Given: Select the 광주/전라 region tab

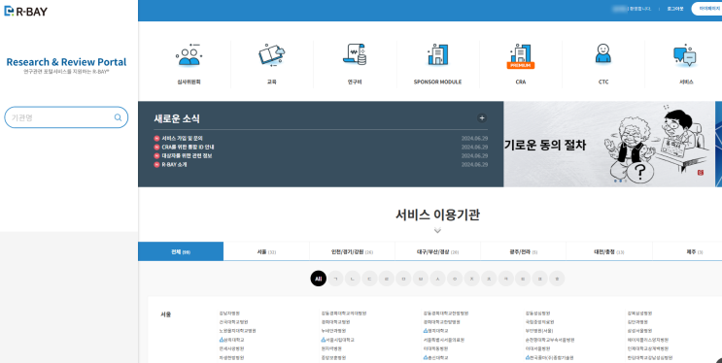Looking at the screenshot, I should pos(524,251).
